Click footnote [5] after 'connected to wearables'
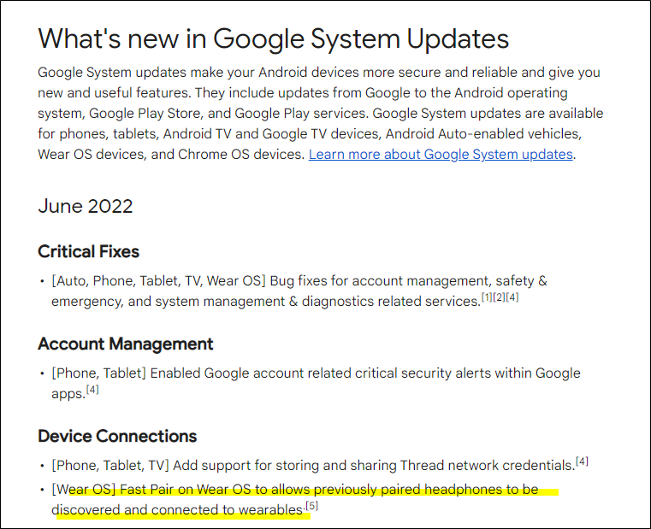This screenshot has height=529, width=651. click(x=311, y=506)
